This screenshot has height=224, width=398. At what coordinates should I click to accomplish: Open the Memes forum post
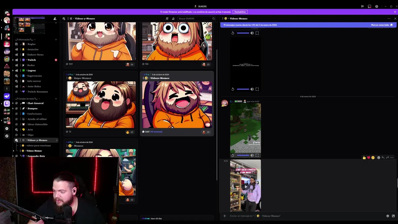pyautogui.click(x=101, y=171)
